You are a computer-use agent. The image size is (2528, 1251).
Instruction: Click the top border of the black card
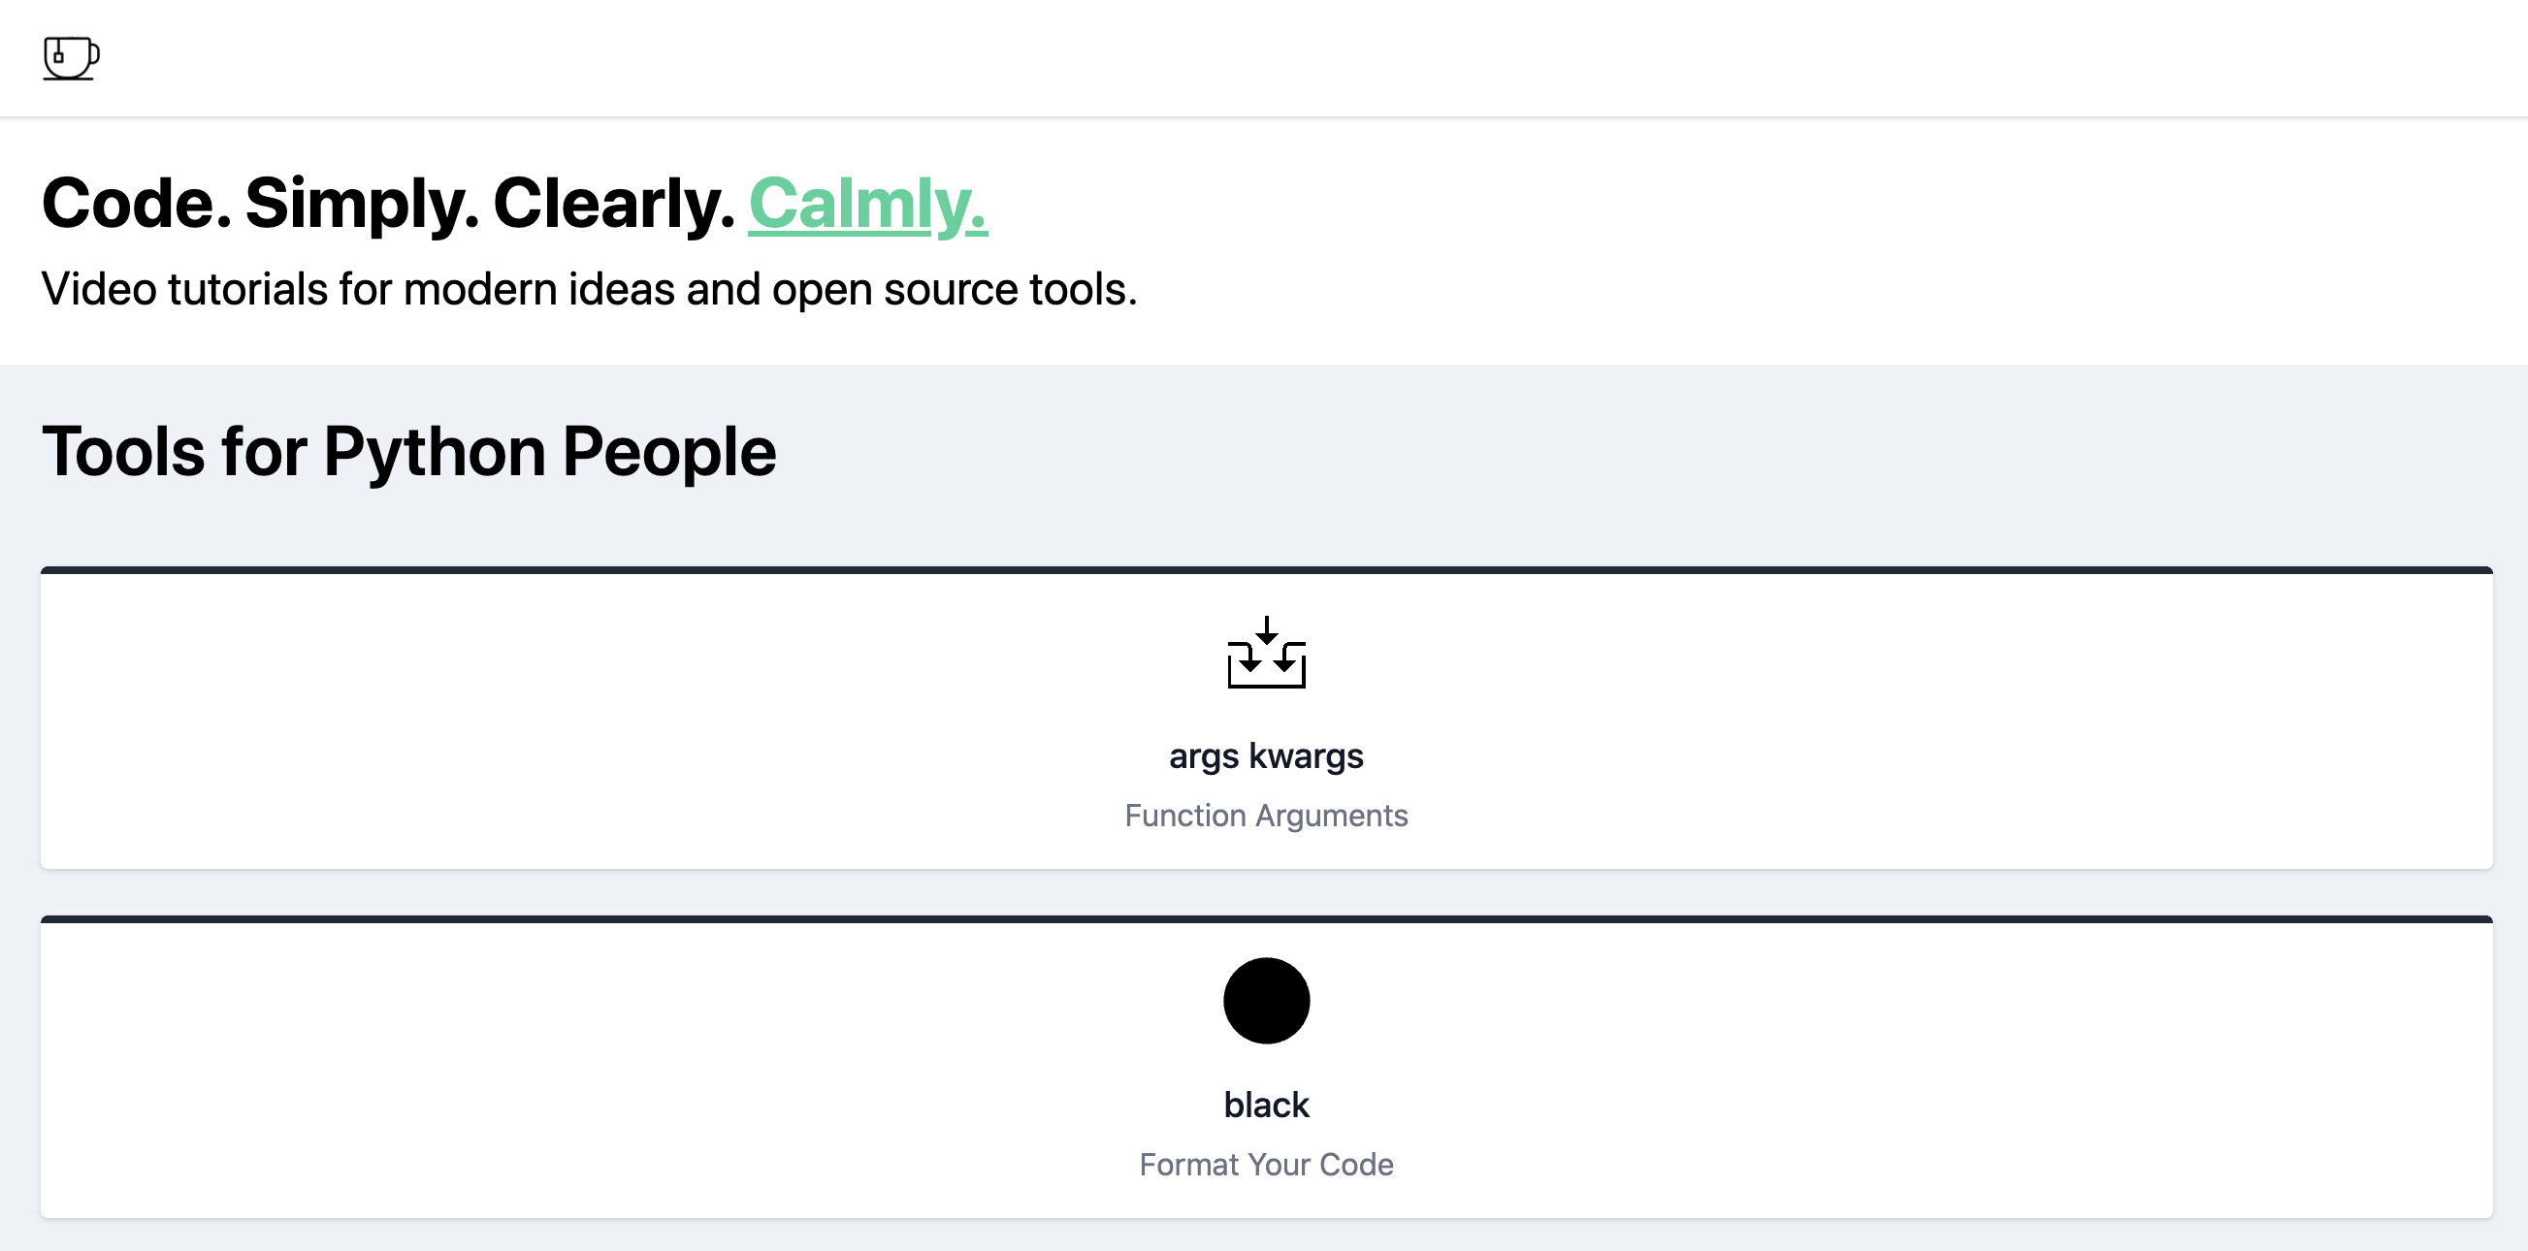coord(1264,920)
